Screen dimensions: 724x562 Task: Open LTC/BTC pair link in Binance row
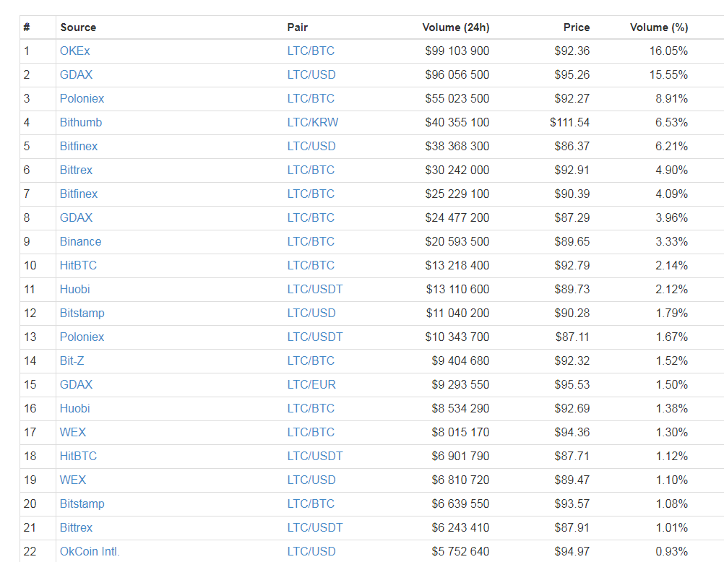click(x=311, y=241)
